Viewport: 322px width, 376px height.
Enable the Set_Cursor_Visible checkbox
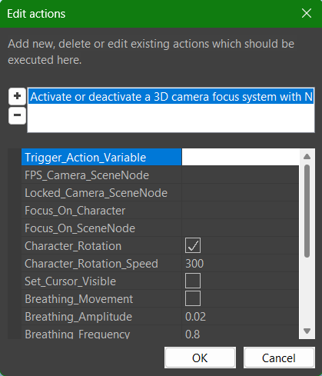tap(193, 281)
